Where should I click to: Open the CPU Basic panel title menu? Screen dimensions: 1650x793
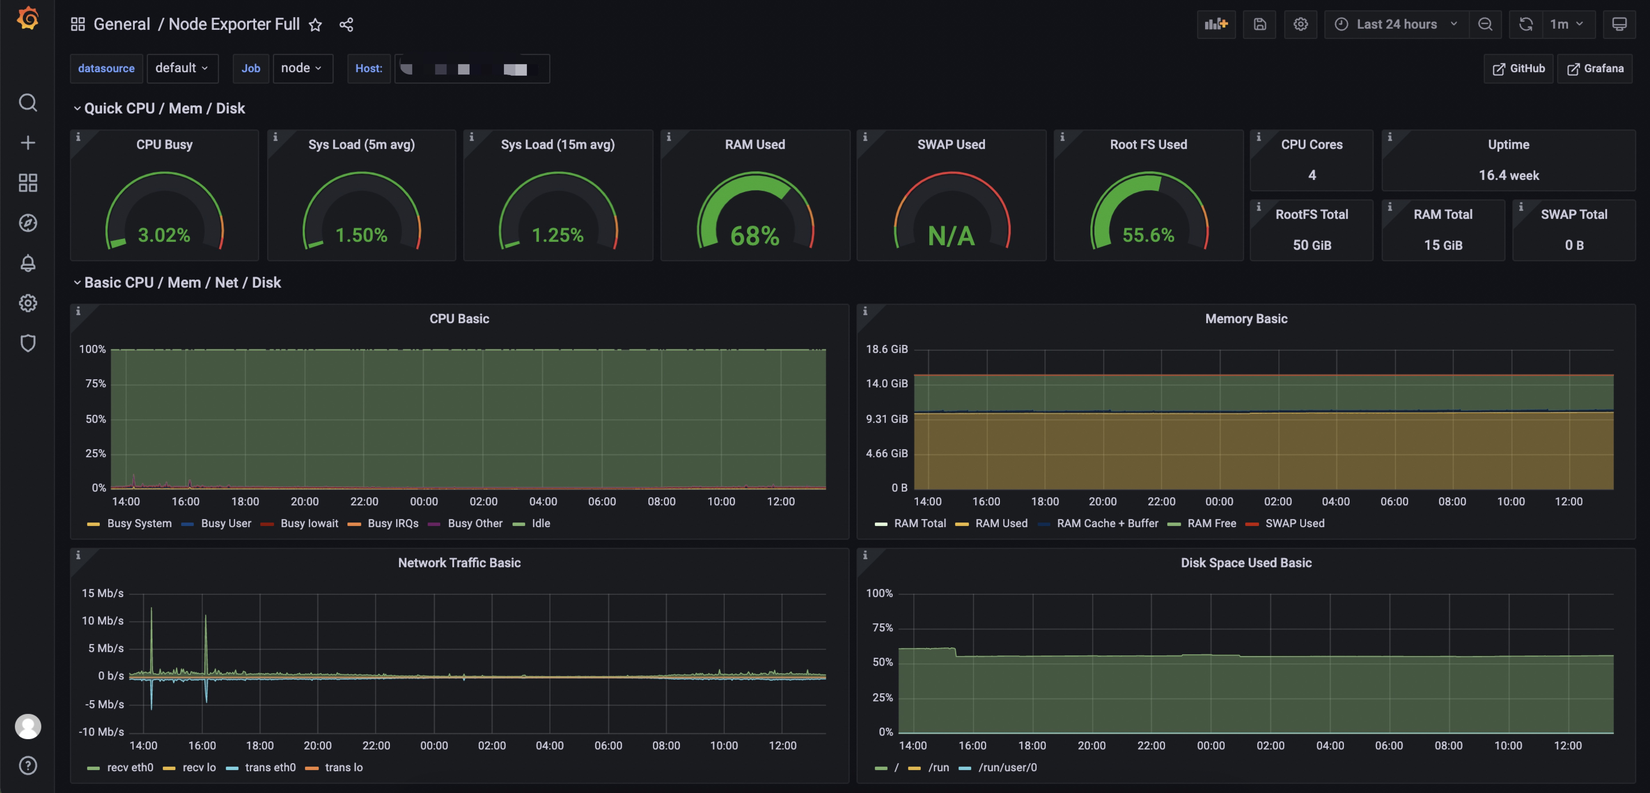point(459,319)
